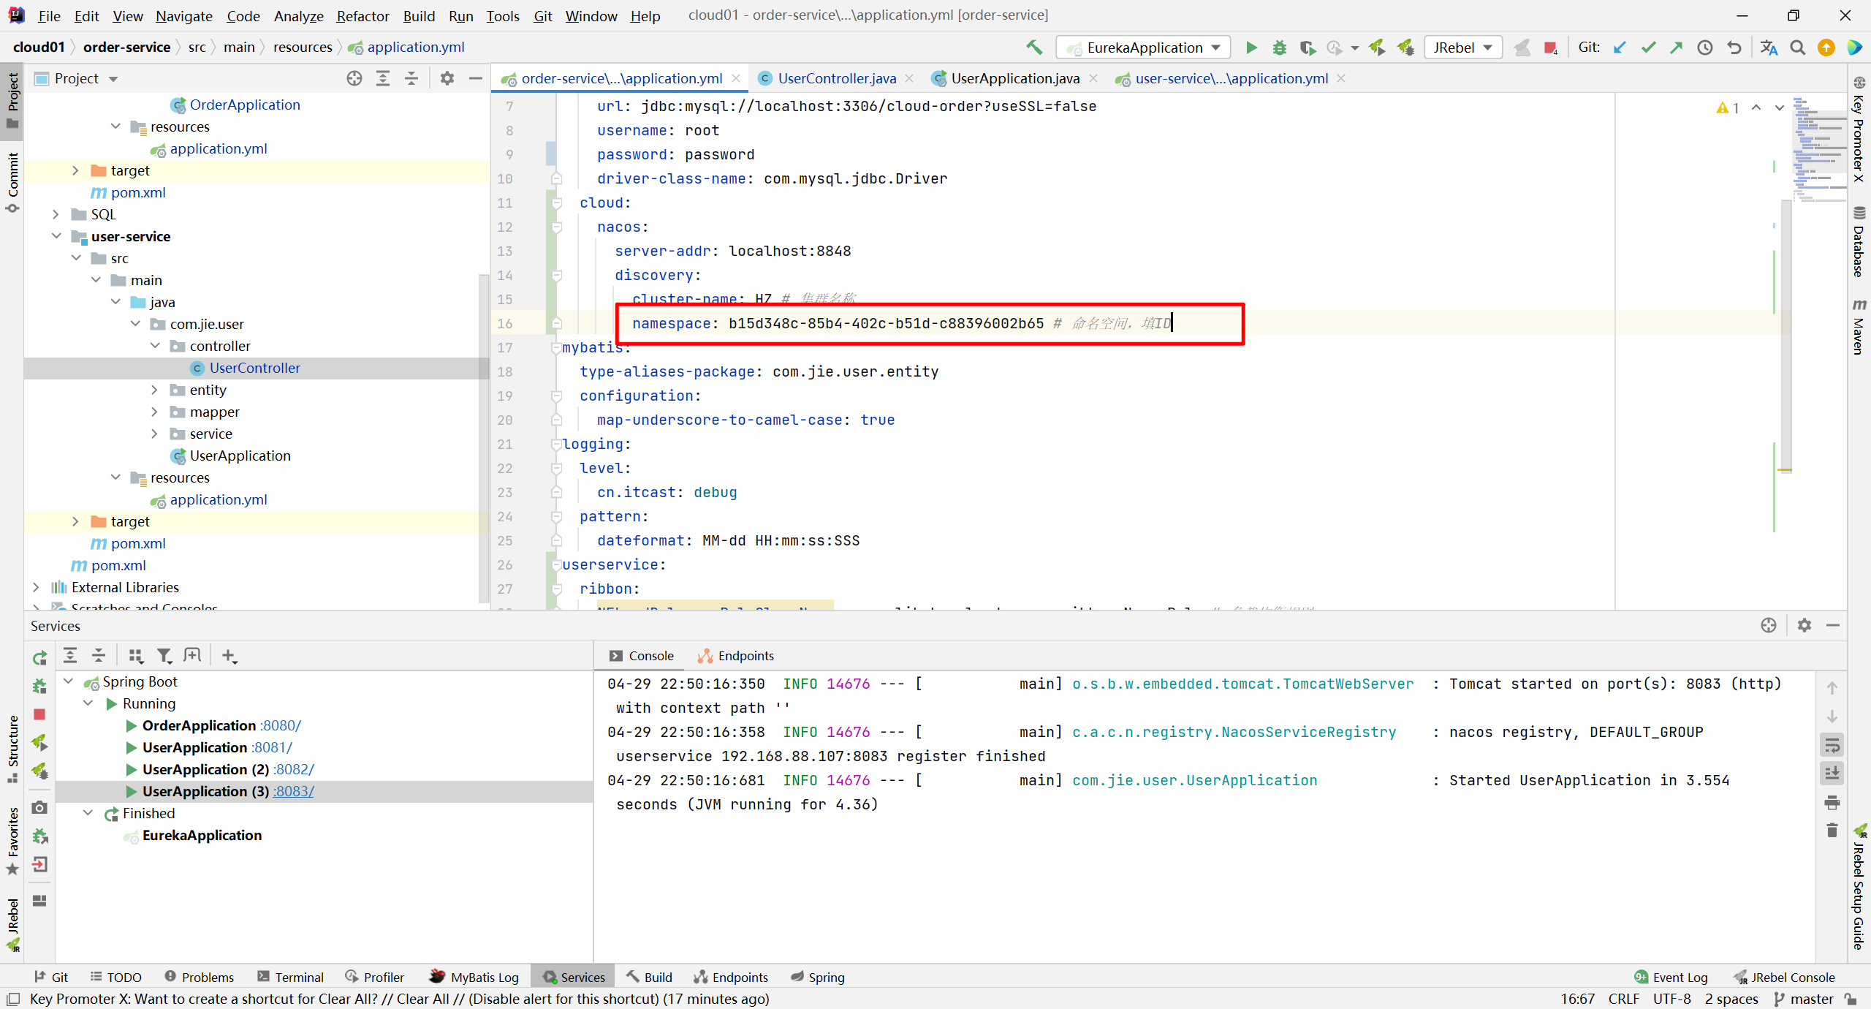Rerun services with the green reload icon

pyautogui.click(x=39, y=658)
